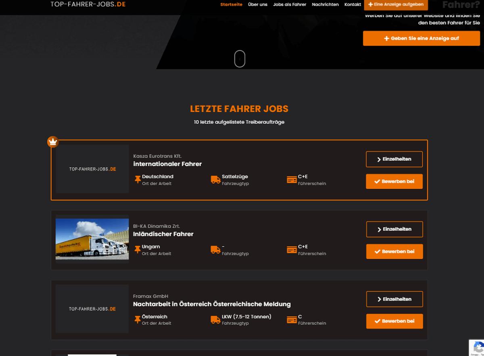This screenshot has width=484, height=356.
Task: Click the crown badge on Kasza Eurotrans listing
Action: coord(53,142)
